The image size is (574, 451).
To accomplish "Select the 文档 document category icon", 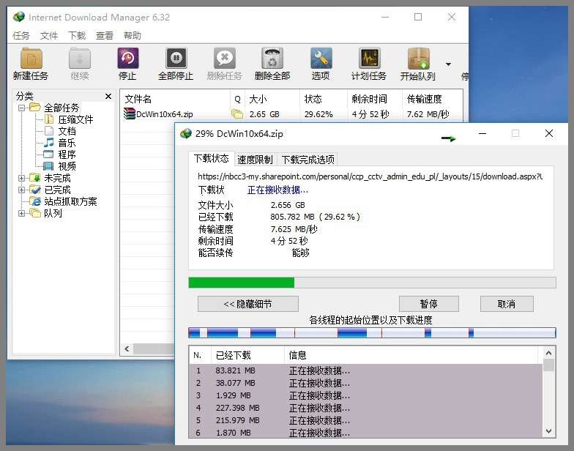I will click(x=48, y=131).
